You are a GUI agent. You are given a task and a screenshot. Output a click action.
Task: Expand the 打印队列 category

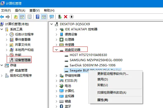[x=57, y=81]
